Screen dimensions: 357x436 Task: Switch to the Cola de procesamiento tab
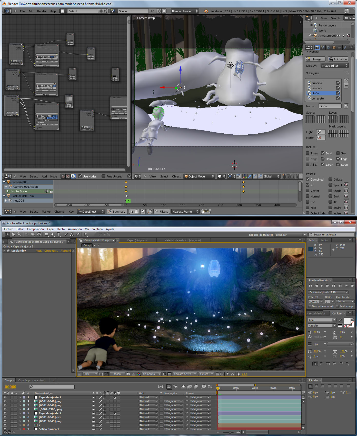(x=32, y=380)
